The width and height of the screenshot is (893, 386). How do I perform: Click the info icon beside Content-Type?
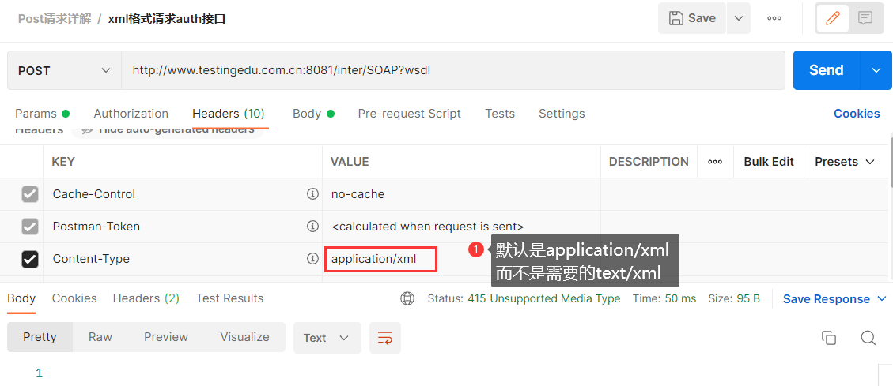tap(312, 259)
